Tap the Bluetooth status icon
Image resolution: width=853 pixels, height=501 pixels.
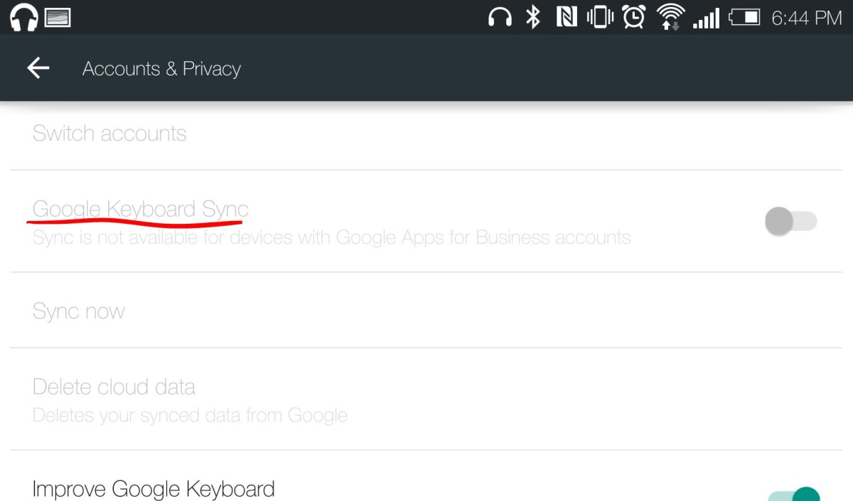[532, 17]
